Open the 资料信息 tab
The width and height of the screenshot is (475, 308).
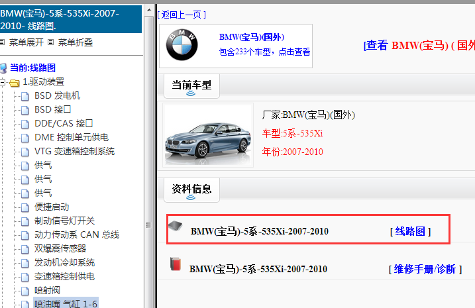tap(191, 190)
